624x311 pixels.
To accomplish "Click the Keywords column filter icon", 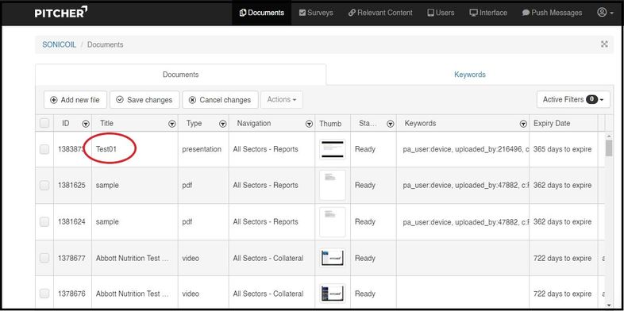I will click(524, 124).
